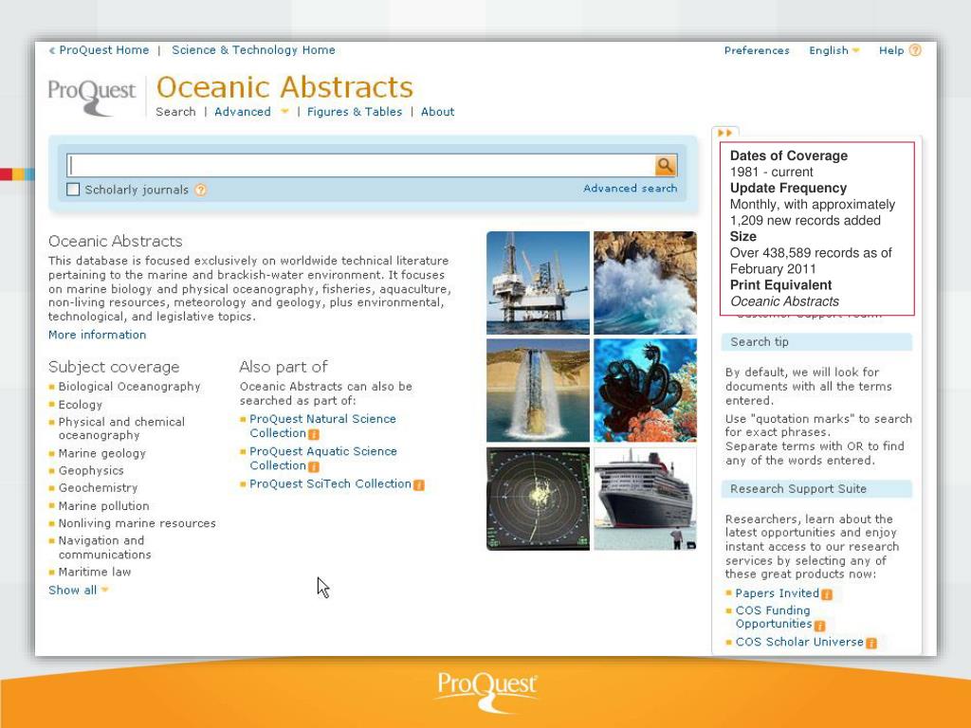Click the Research Support Suite header
This screenshot has width=971, height=728.
click(x=816, y=489)
